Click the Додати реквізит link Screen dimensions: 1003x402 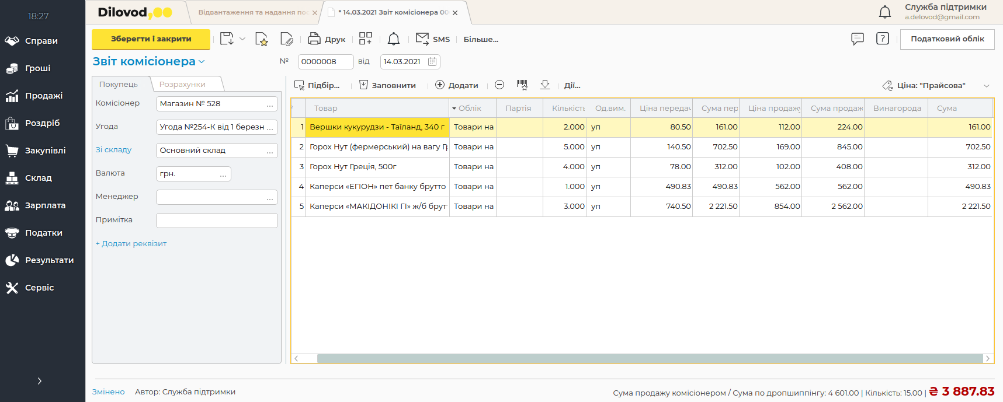pos(131,244)
